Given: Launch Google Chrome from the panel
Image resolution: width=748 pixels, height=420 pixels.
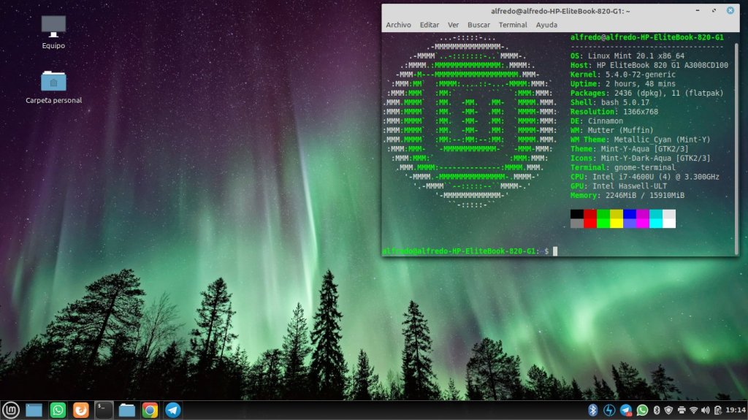Looking at the screenshot, I should [x=150, y=410].
